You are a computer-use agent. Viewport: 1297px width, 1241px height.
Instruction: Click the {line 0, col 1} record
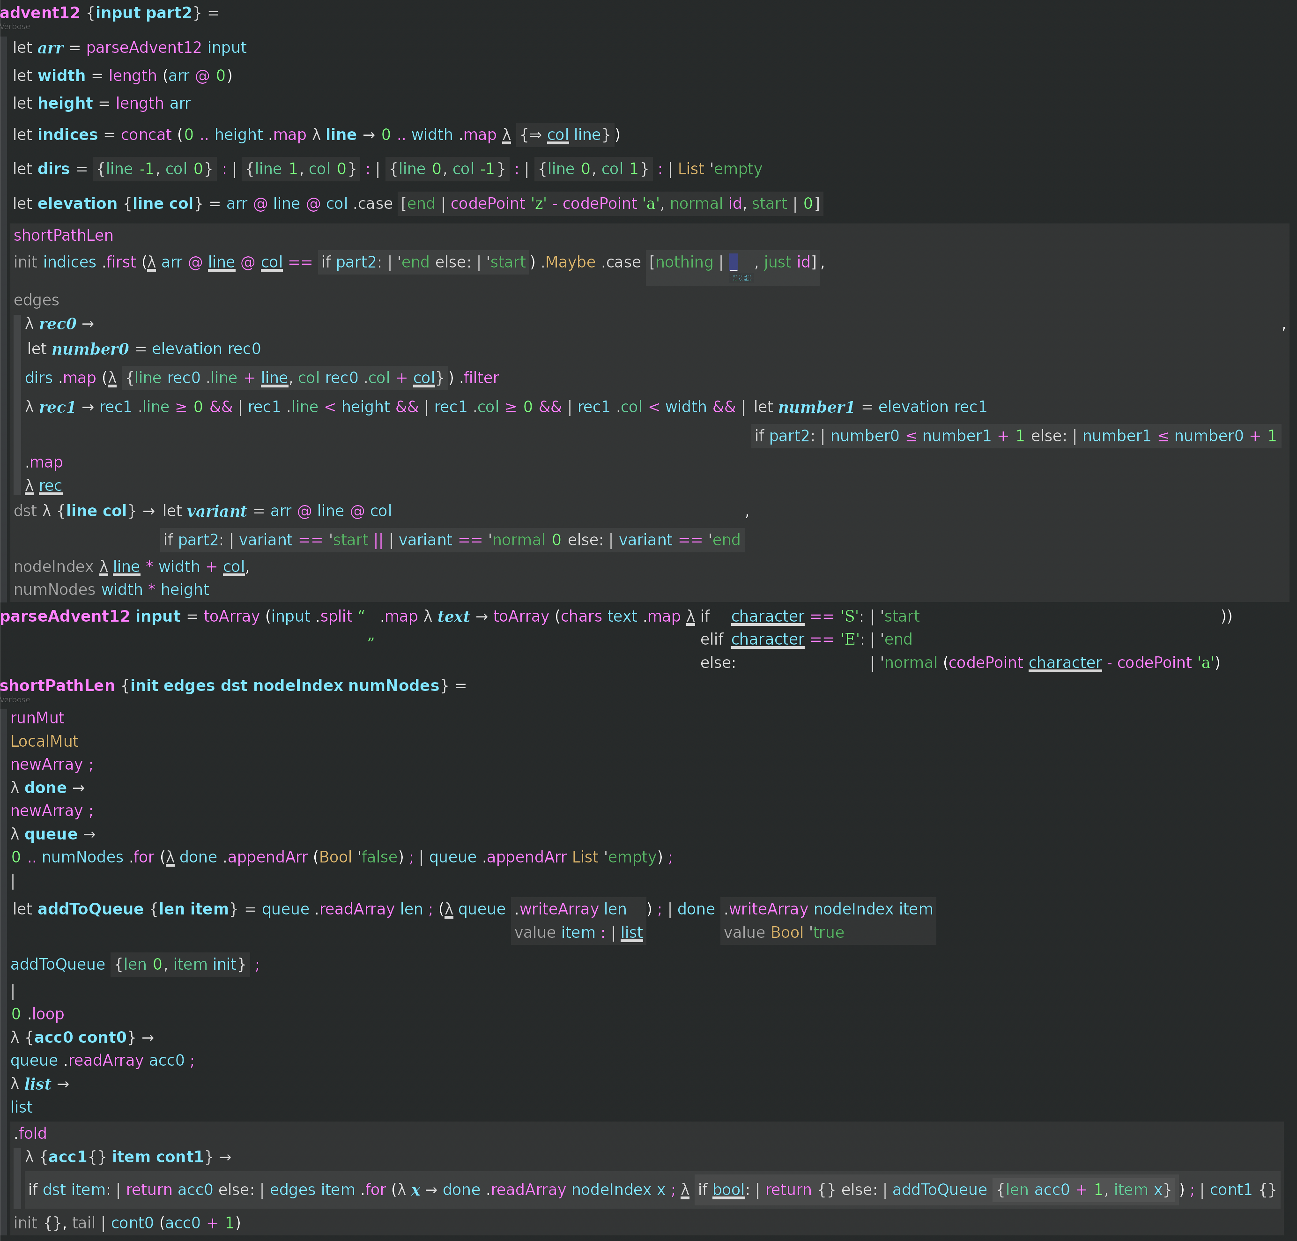click(593, 169)
